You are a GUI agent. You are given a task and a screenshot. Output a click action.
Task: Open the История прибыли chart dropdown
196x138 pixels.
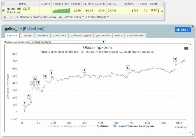click(67, 42)
